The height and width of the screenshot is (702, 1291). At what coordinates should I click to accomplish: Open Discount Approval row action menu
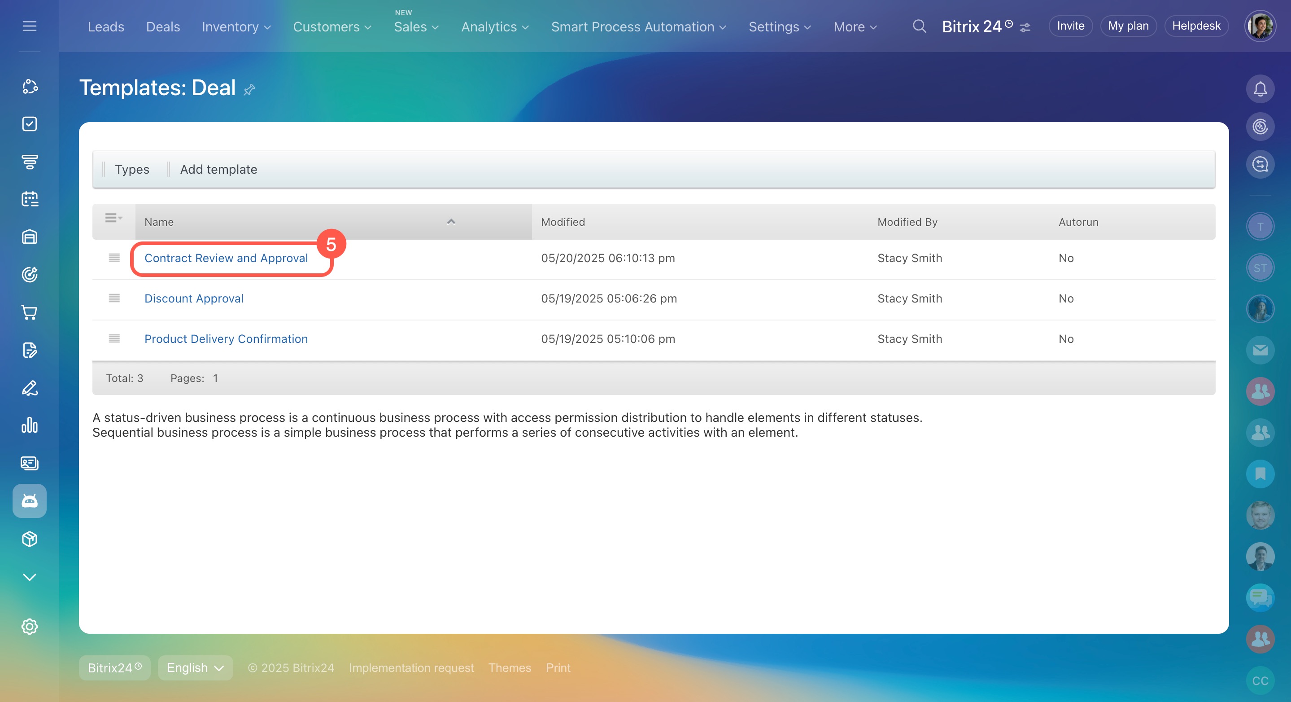[114, 298]
